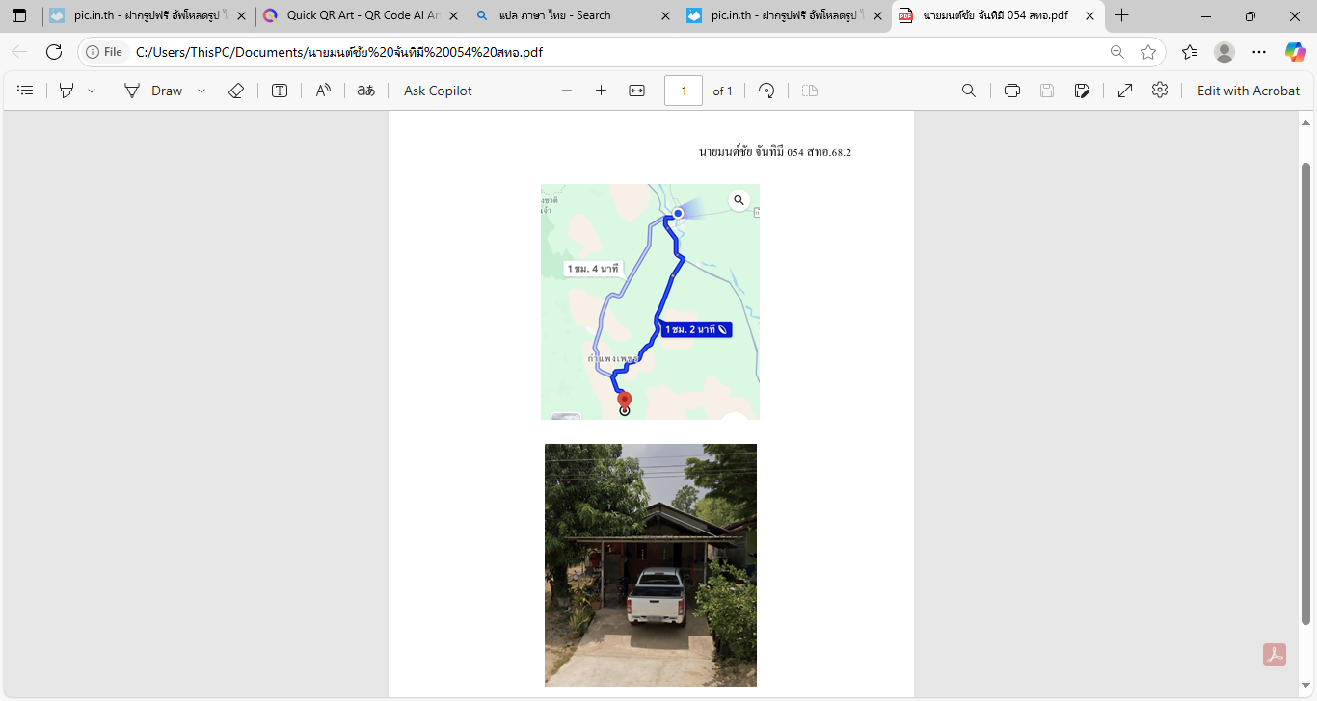Open the translate document tool

click(365, 90)
